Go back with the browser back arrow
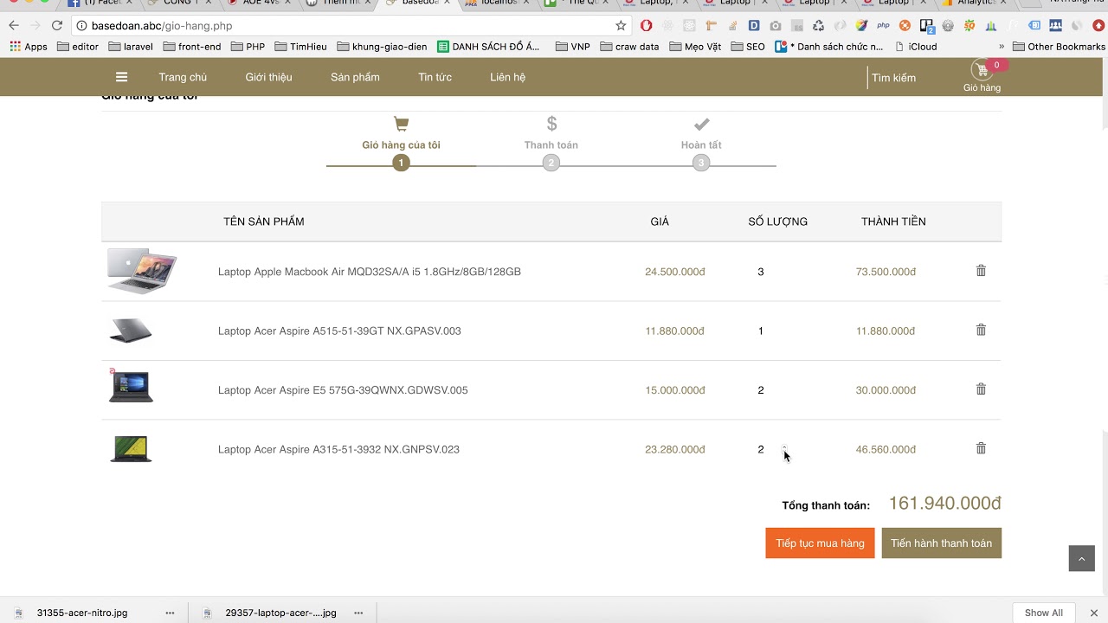 (x=14, y=26)
